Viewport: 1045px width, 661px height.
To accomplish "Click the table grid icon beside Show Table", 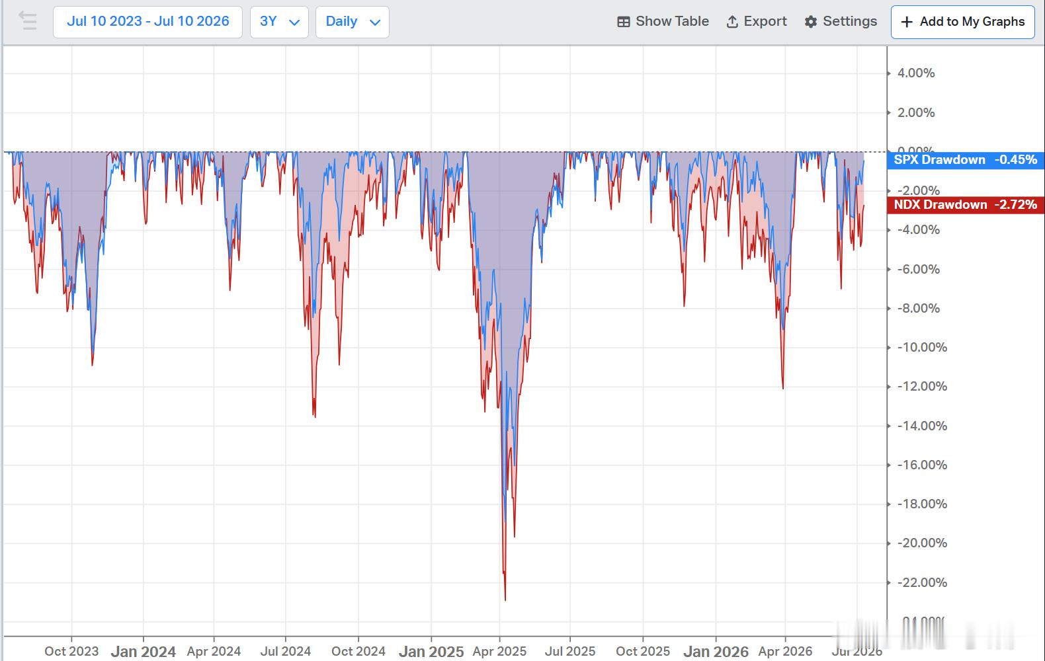I will [623, 22].
